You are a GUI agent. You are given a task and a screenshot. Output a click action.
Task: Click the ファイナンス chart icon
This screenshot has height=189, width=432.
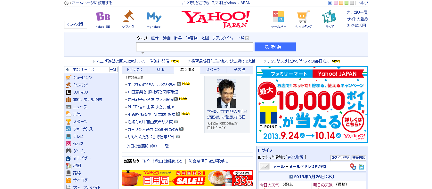68,129
